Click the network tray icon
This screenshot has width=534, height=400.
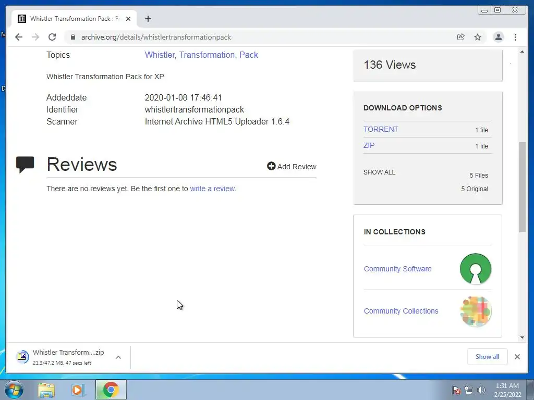coord(469,390)
